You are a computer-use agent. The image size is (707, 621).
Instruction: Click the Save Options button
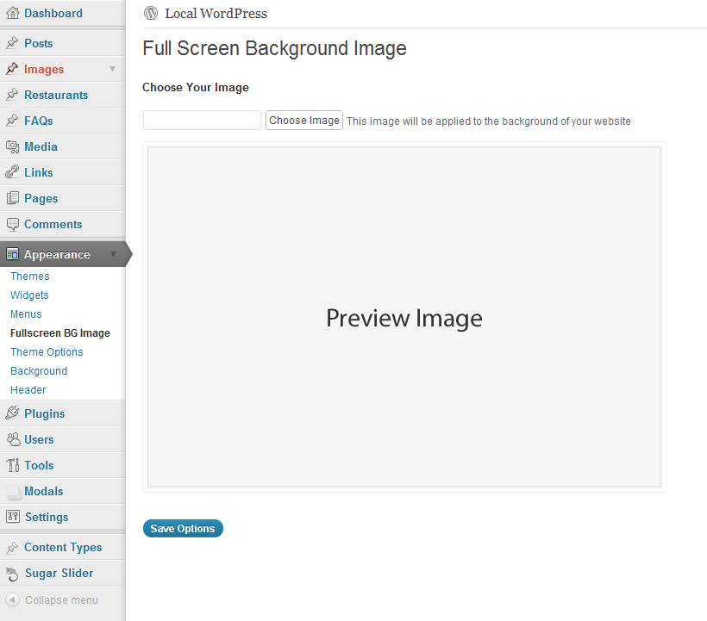pos(183,528)
